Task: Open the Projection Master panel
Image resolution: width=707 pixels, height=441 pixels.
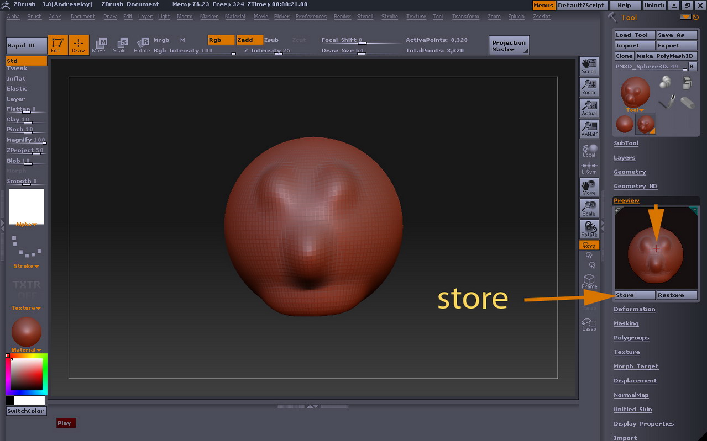Action: tap(508, 45)
